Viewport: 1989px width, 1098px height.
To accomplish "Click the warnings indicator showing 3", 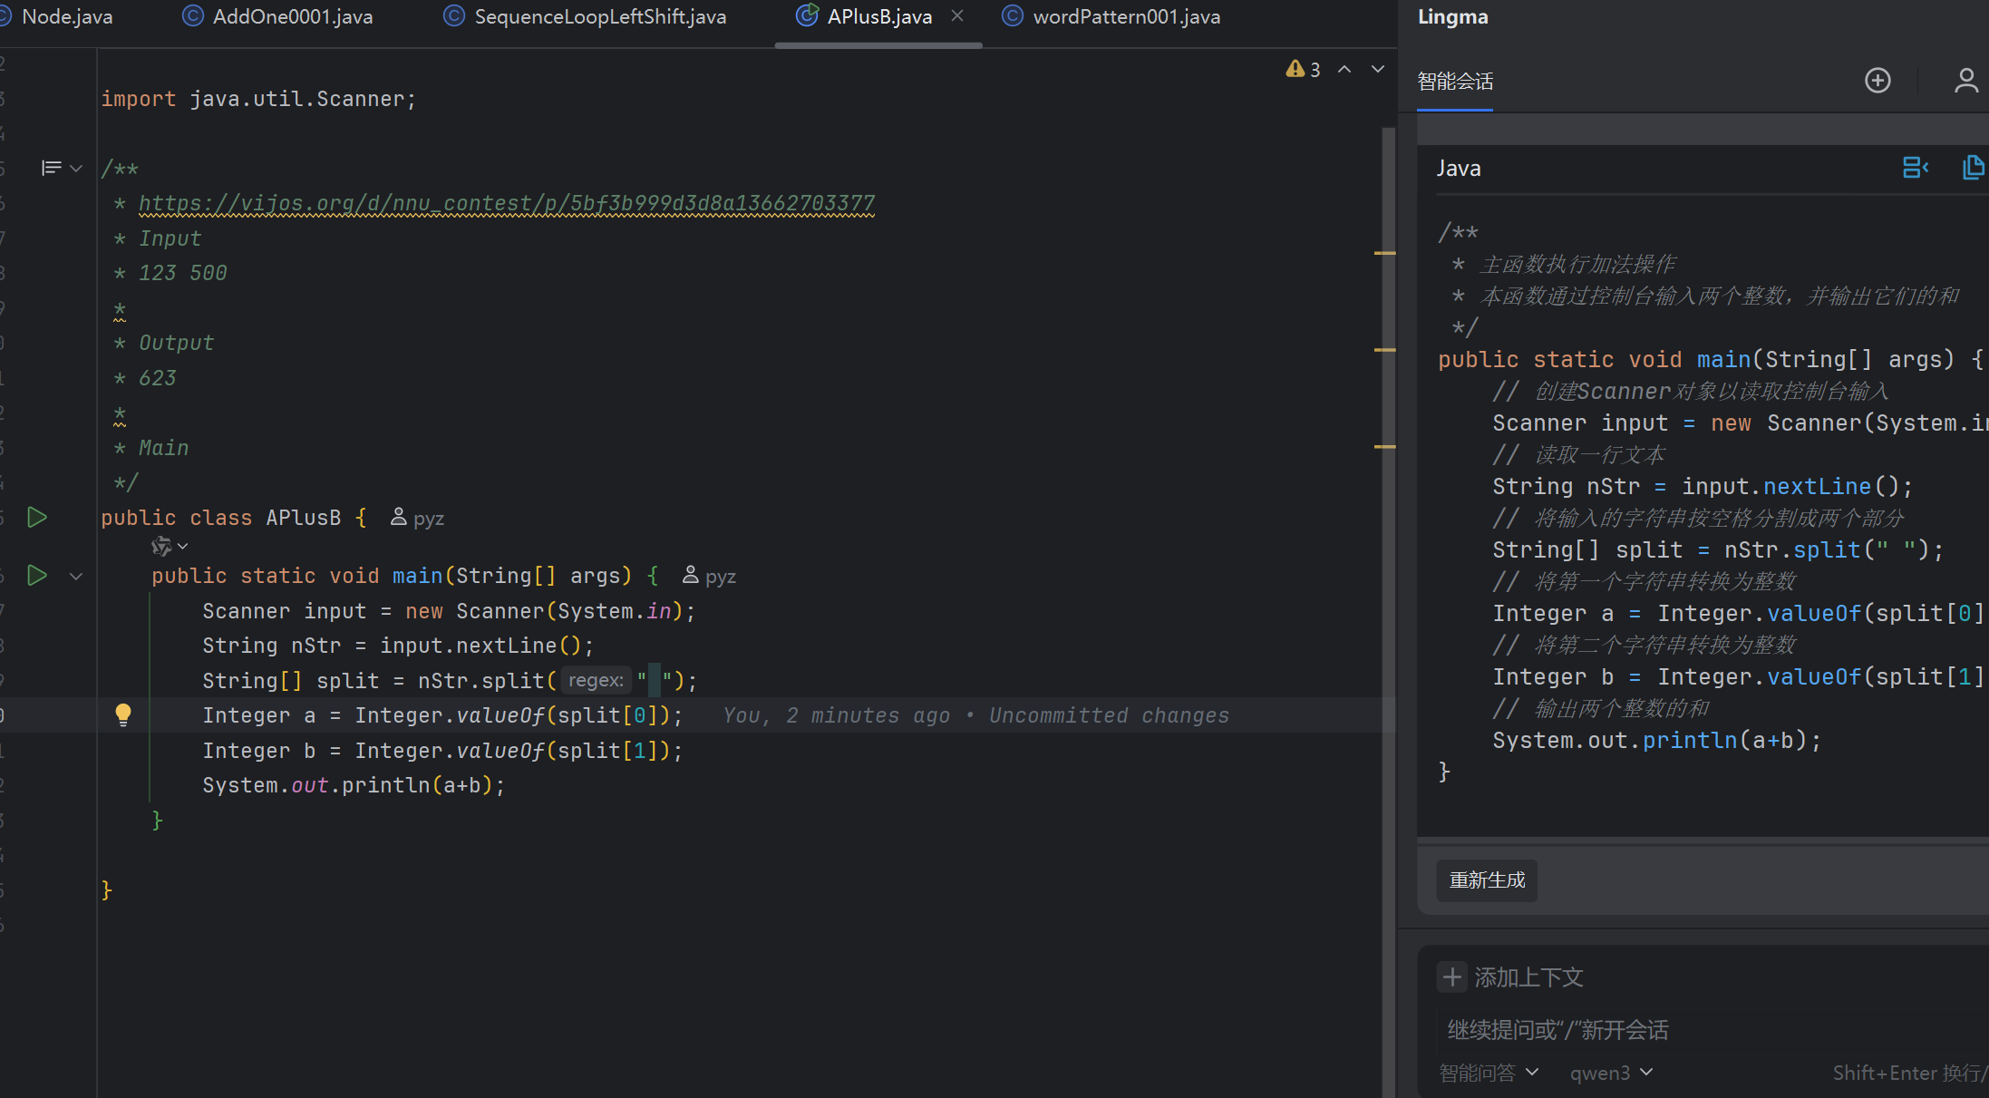I will [1303, 69].
